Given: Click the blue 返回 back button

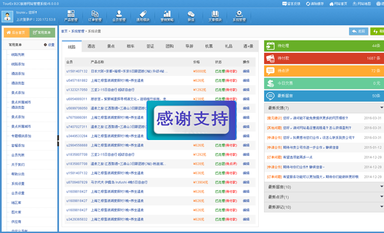Looking at the screenshot, I should point(359,31).
